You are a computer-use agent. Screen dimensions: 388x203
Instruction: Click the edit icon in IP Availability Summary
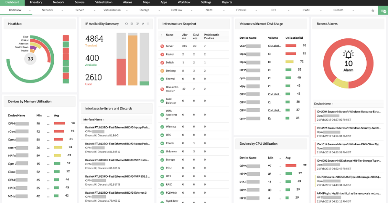[137, 24]
